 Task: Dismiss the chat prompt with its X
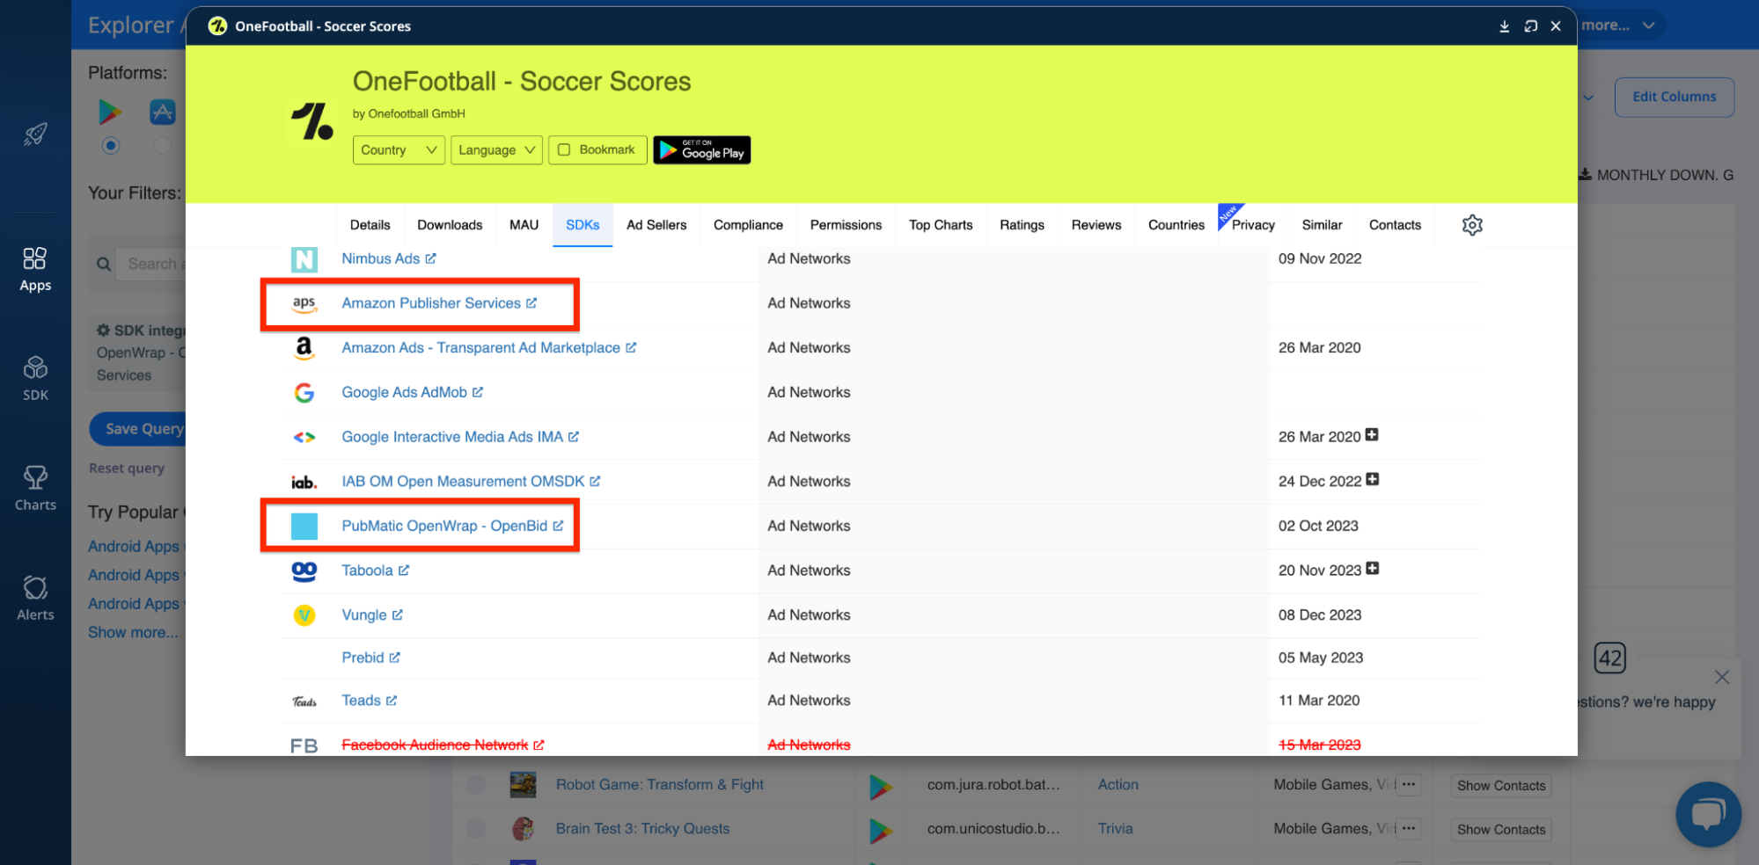[1722, 677]
